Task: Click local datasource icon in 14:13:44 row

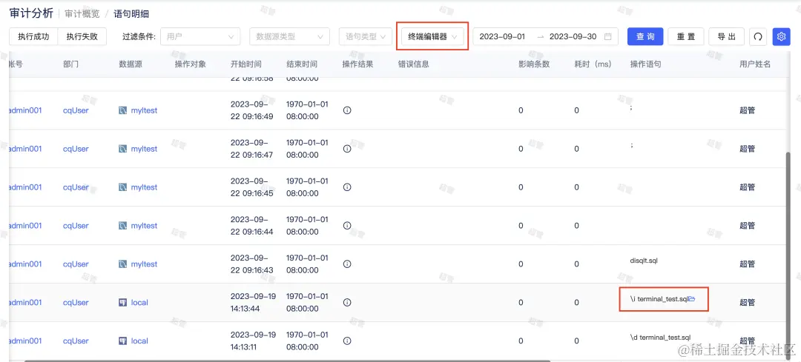Action: (x=122, y=302)
